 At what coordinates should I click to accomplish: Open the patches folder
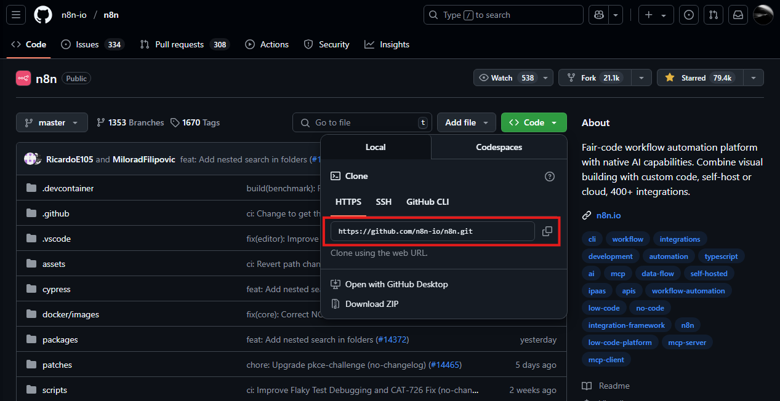click(57, 365)
